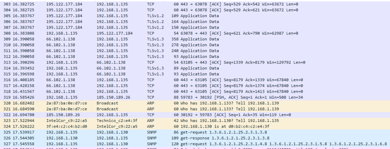
Task: Click ARP broadcast packet 321
Action: tap(195, 109)
